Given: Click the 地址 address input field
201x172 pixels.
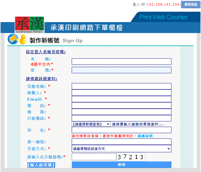Looking at the screenshot, I should [121, 130].
